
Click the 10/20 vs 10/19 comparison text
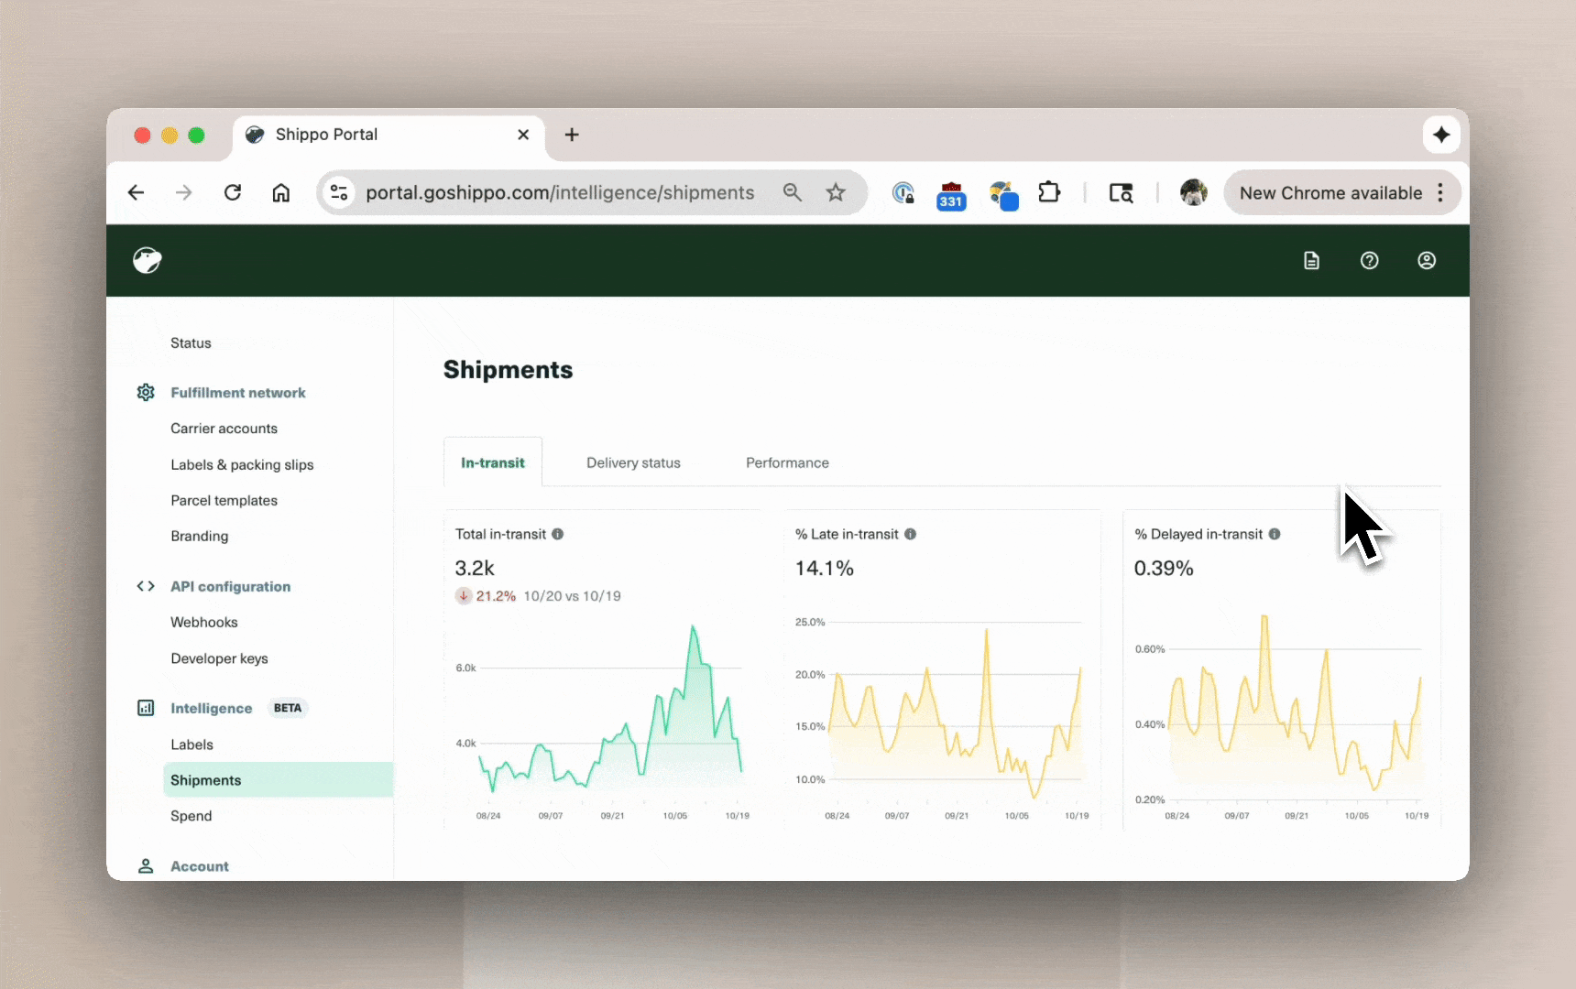coord(573,596)
